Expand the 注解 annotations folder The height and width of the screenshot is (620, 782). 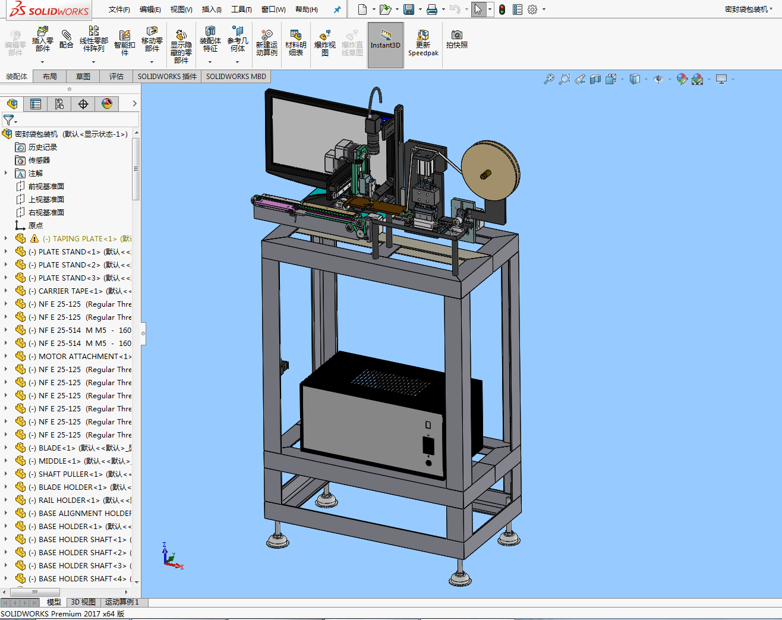click(6, 173)
